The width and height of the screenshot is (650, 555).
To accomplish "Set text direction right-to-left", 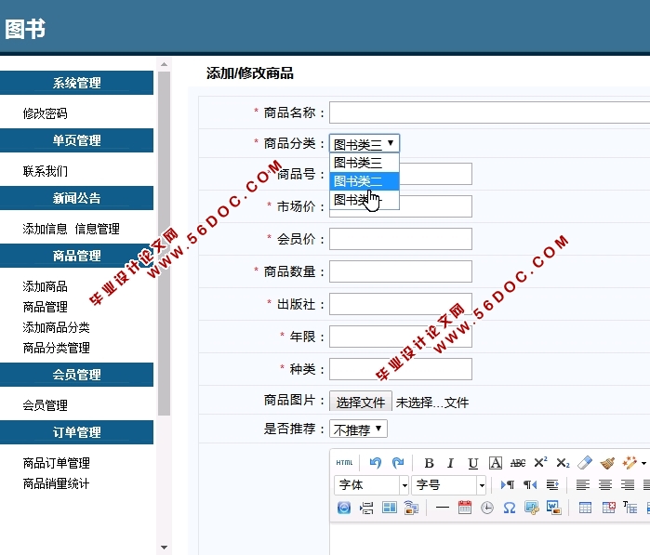I will [x=530, y=484].
